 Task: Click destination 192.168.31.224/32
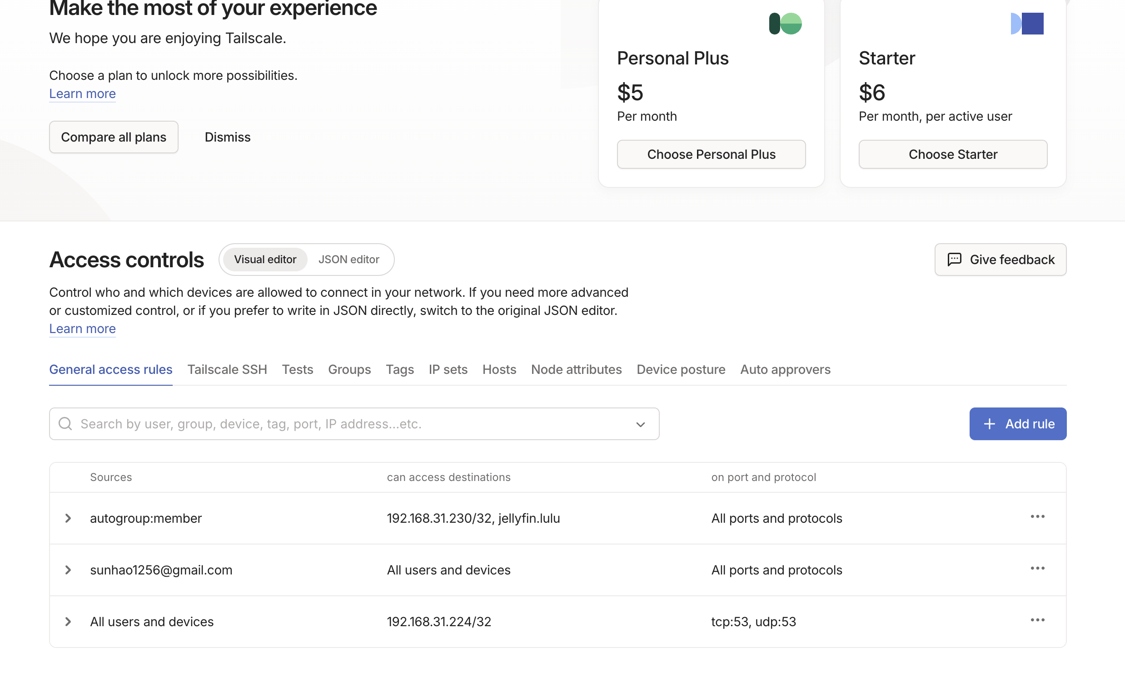(x=439, y=622)
